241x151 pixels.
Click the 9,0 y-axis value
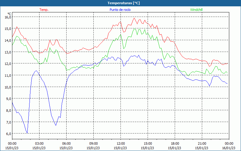(x=8, y=99)
